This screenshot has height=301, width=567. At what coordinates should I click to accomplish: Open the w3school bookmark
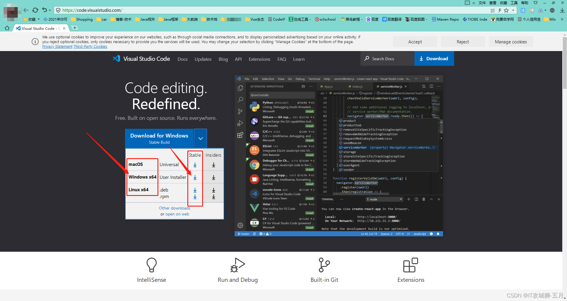[x=325, y=19]
